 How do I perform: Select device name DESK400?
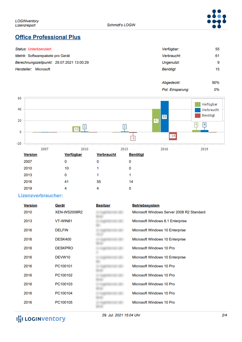(x=63, y=239)
